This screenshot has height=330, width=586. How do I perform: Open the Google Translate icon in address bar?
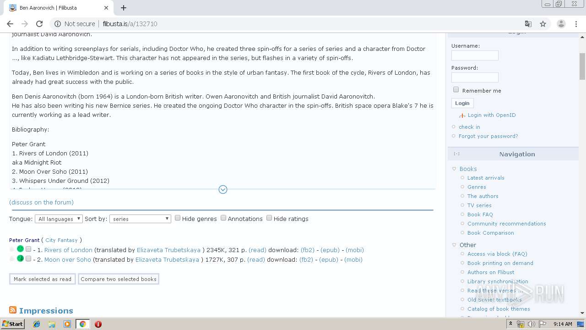pos(528,24)
